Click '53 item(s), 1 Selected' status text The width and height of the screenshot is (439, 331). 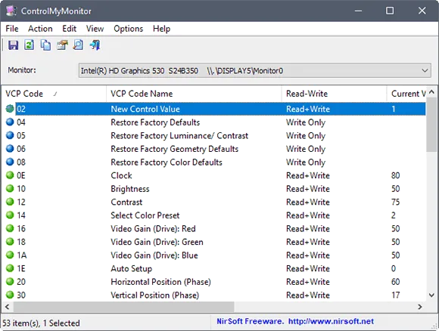click(x=41, y=323)
